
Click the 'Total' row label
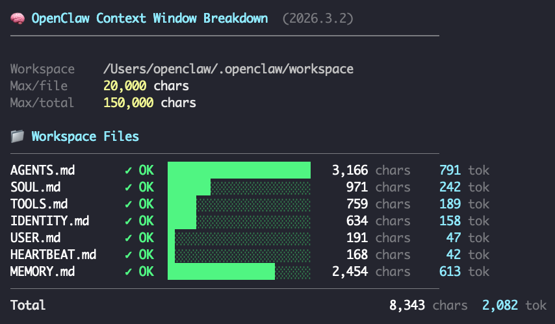(x=28, y=305)
